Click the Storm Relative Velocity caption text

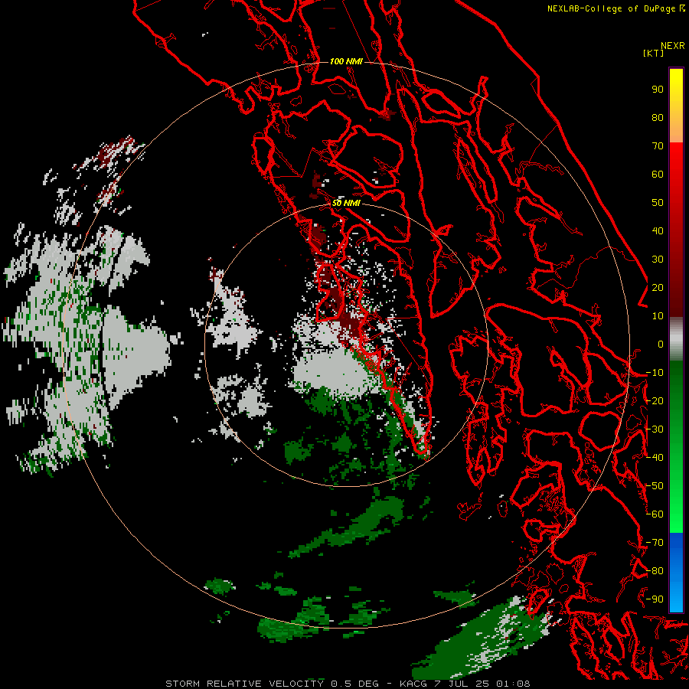(x=348, y=684)
